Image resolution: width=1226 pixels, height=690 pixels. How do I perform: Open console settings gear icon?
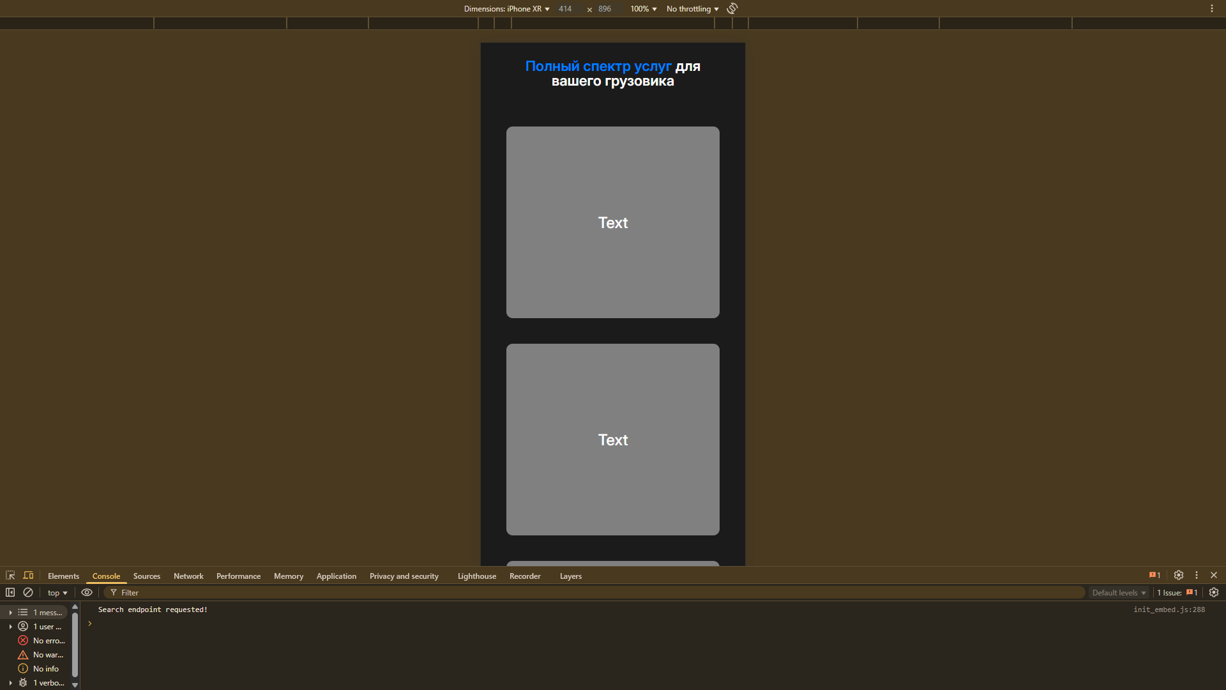(1214, 593)
